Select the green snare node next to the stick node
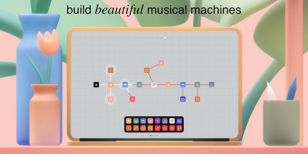 pyautogui.click(x=140, y=85)
